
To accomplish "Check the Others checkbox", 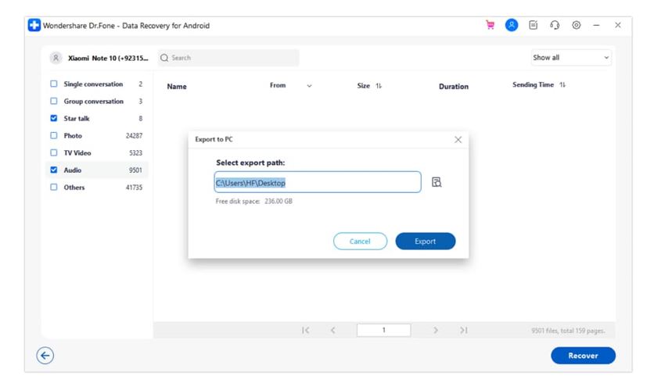I will [x=53, y=187].
